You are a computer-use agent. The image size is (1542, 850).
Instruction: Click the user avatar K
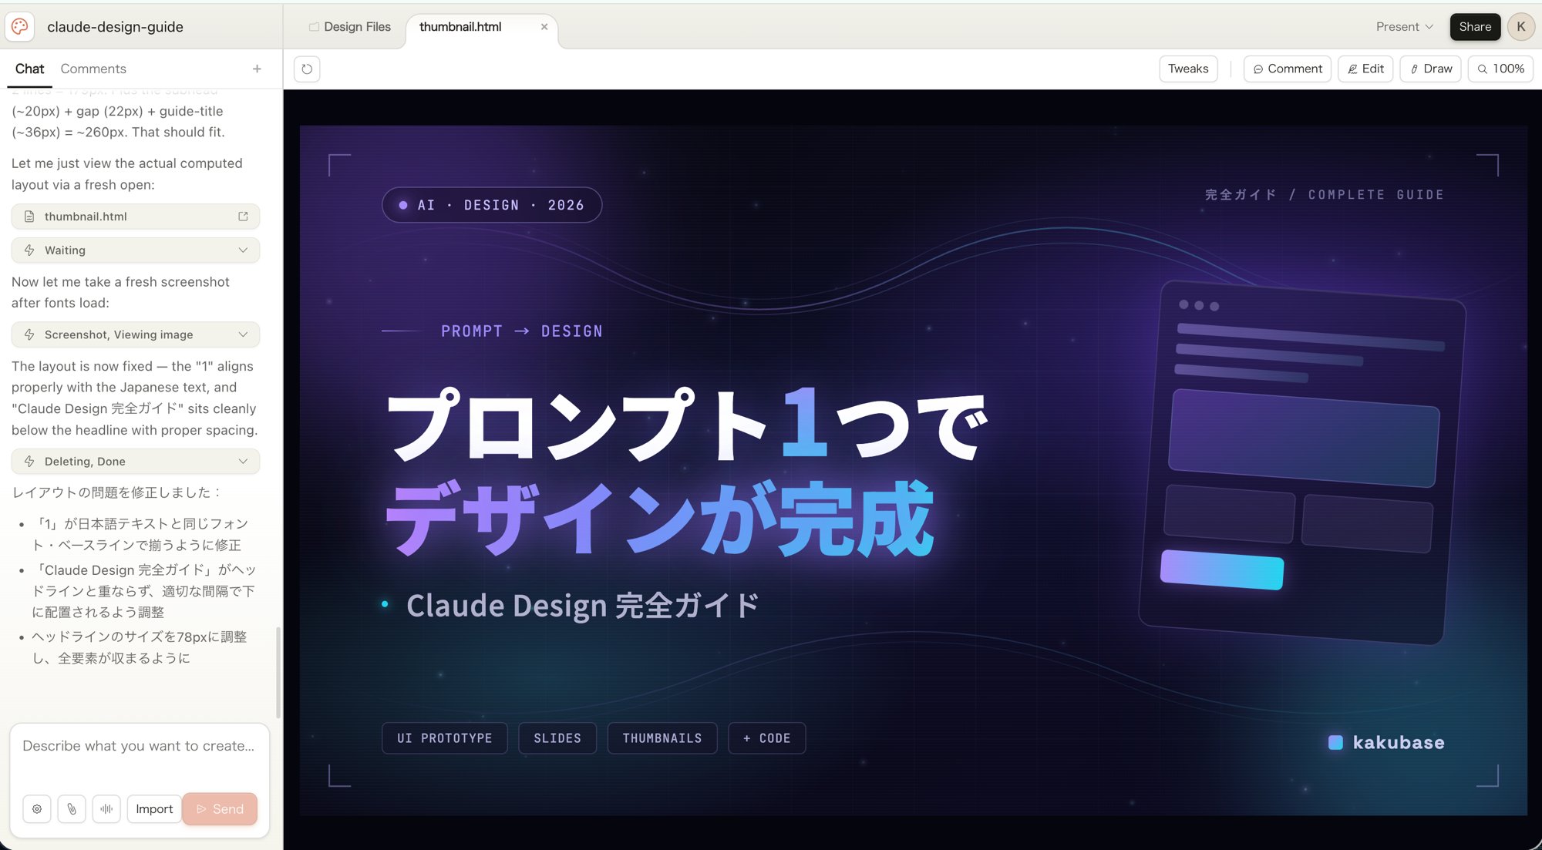1520,26
